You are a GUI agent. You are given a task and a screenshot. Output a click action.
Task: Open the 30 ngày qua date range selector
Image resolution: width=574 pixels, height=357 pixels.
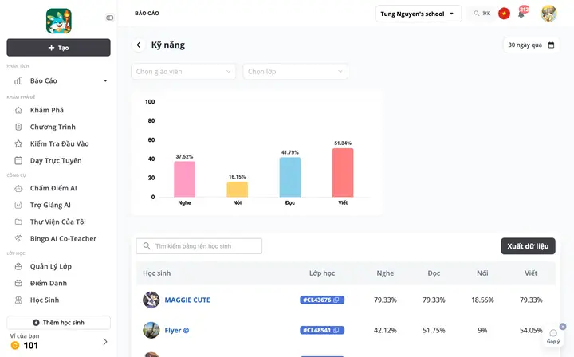pyautogui.click(x=531, y=45)
